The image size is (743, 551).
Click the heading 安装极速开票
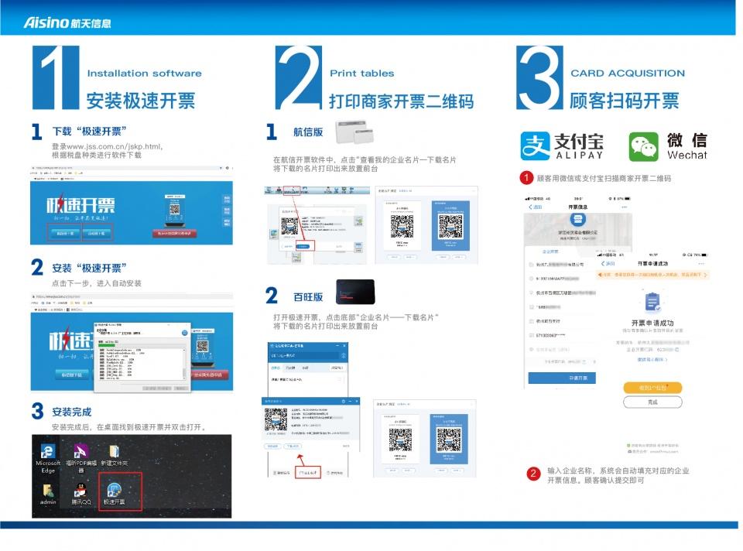point(140,101)
